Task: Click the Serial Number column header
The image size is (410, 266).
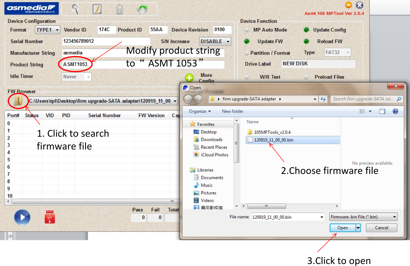Action: pyautogui.click(x=104, y=115)
